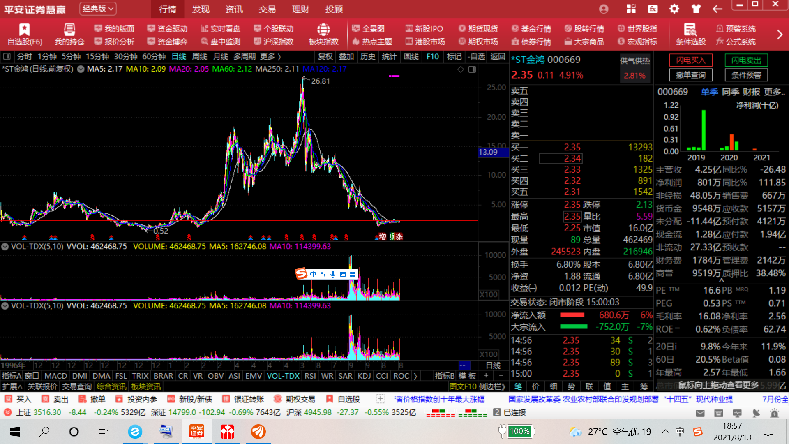Open 我的版面 toolbar item

click(114, 28)
